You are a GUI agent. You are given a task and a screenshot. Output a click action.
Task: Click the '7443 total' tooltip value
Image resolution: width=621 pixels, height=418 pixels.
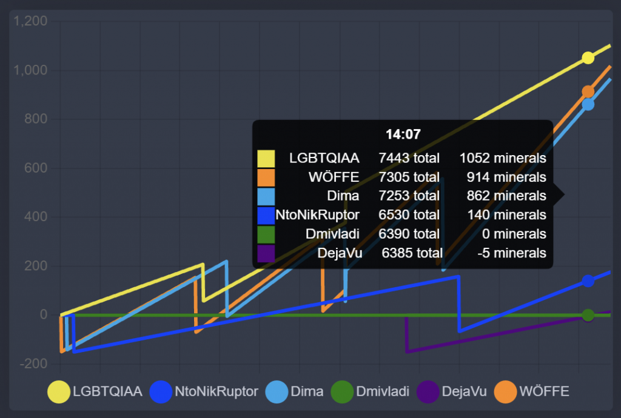[x=409, y=158]
